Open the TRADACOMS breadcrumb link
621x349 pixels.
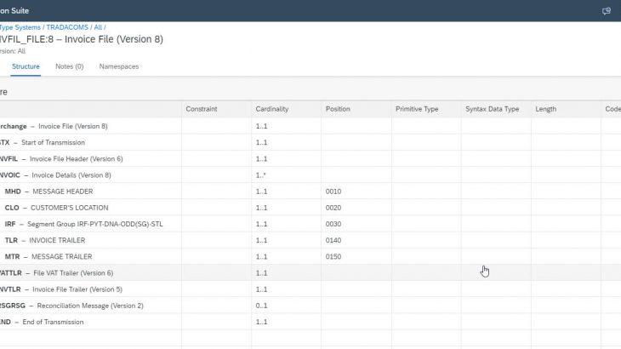pos(67,27)
